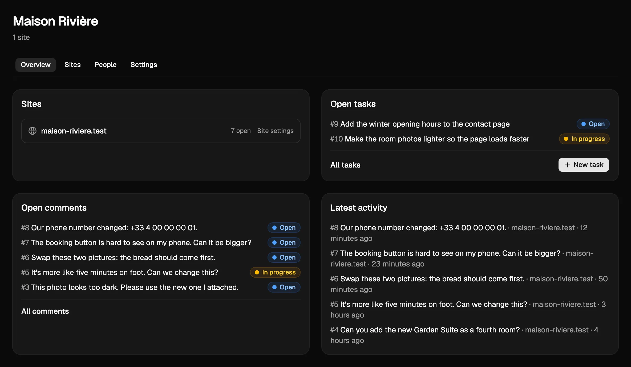
Task: Click the Open tasks panel heading
Action: coord(353,104)
